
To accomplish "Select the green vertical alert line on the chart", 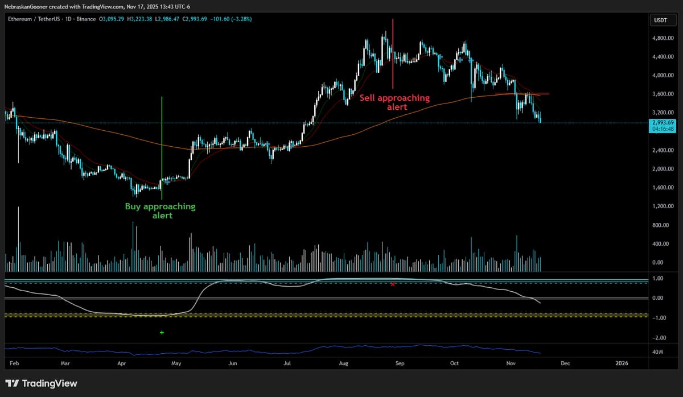I will point(162,148).
